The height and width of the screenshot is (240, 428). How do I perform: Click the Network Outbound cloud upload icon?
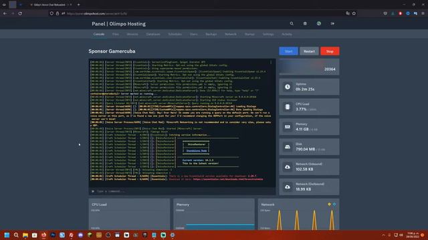(x=288, y=187)
